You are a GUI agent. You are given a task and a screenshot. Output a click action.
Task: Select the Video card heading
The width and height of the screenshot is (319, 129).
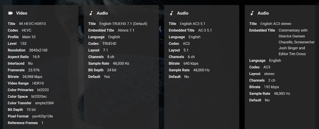pyautogui.click(x=22, y=13)
